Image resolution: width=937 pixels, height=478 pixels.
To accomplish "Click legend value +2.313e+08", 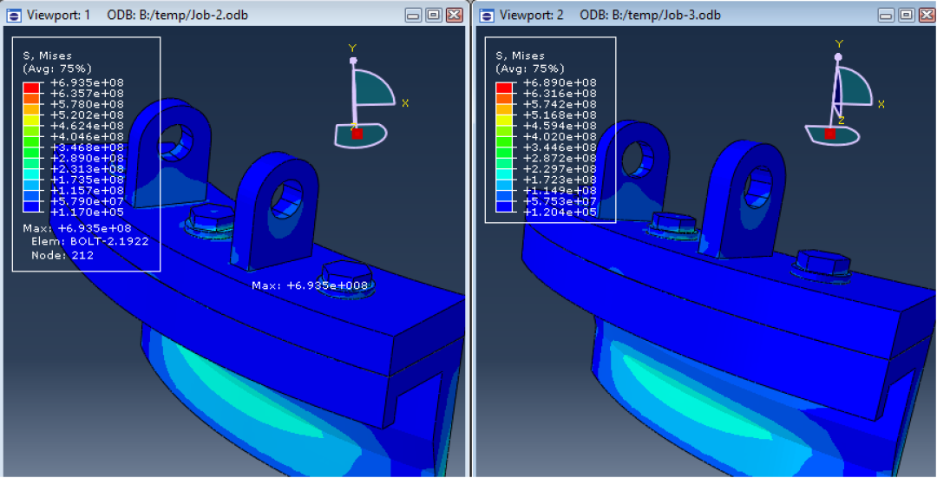I will click(x=88, y=168).
